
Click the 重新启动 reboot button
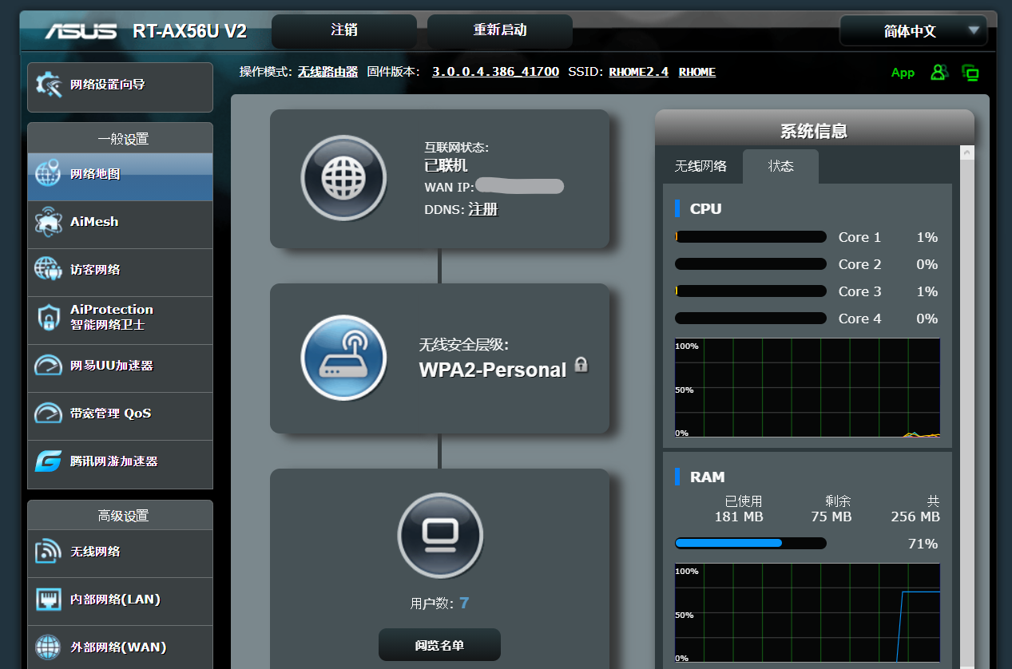(500, 30)
